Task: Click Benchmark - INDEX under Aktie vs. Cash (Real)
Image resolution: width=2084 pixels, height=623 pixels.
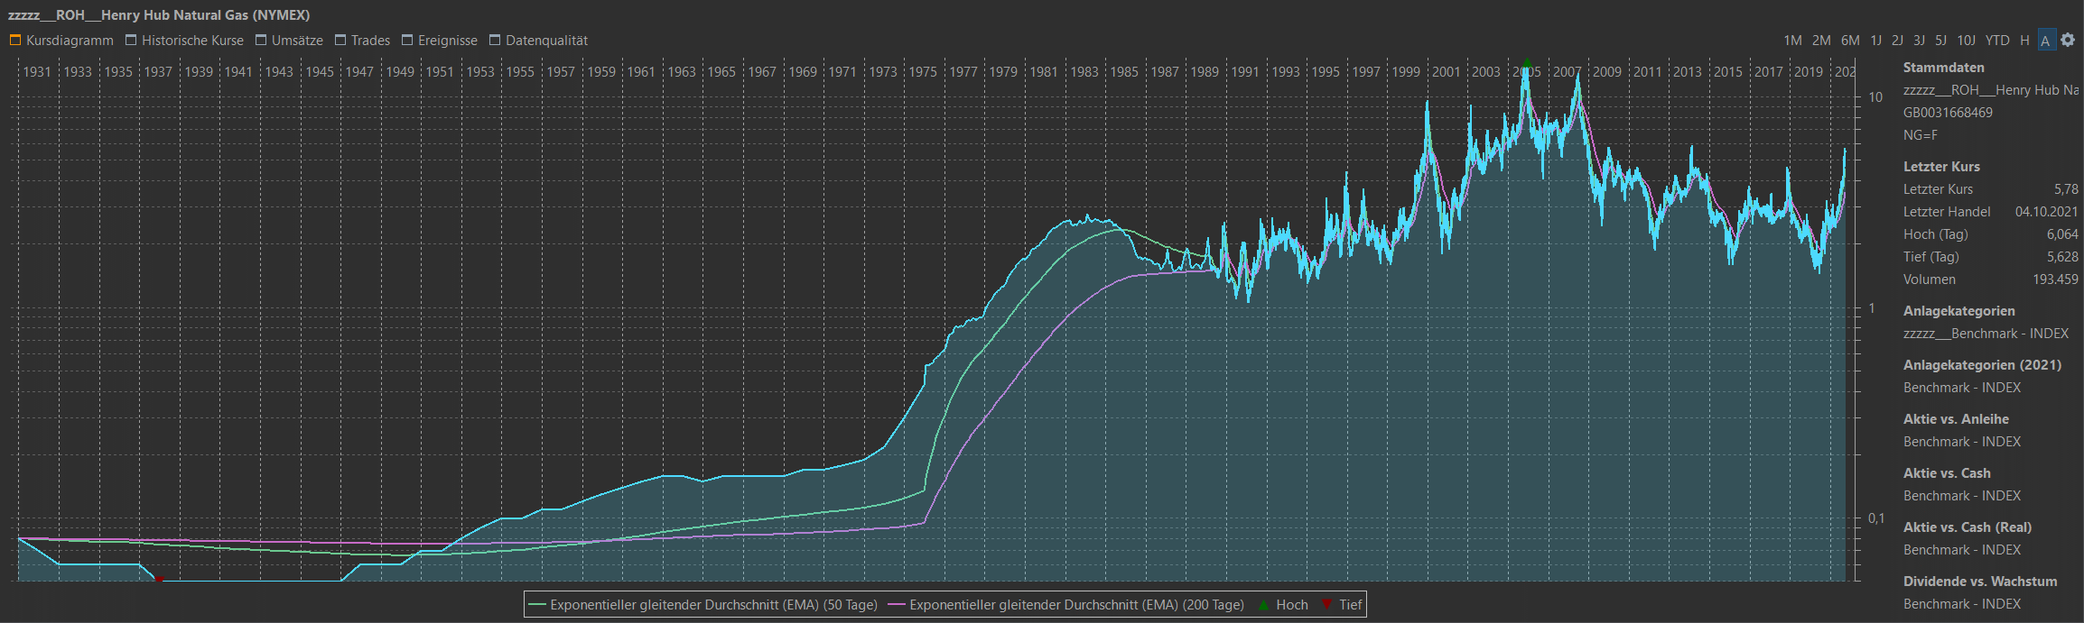Action: 1962,550
